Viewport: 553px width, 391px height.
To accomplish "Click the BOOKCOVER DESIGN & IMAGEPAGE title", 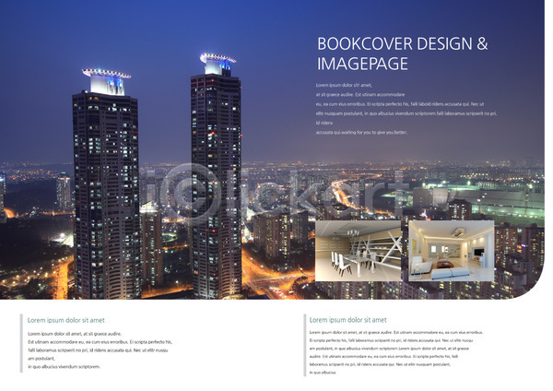I will (402, 53).
